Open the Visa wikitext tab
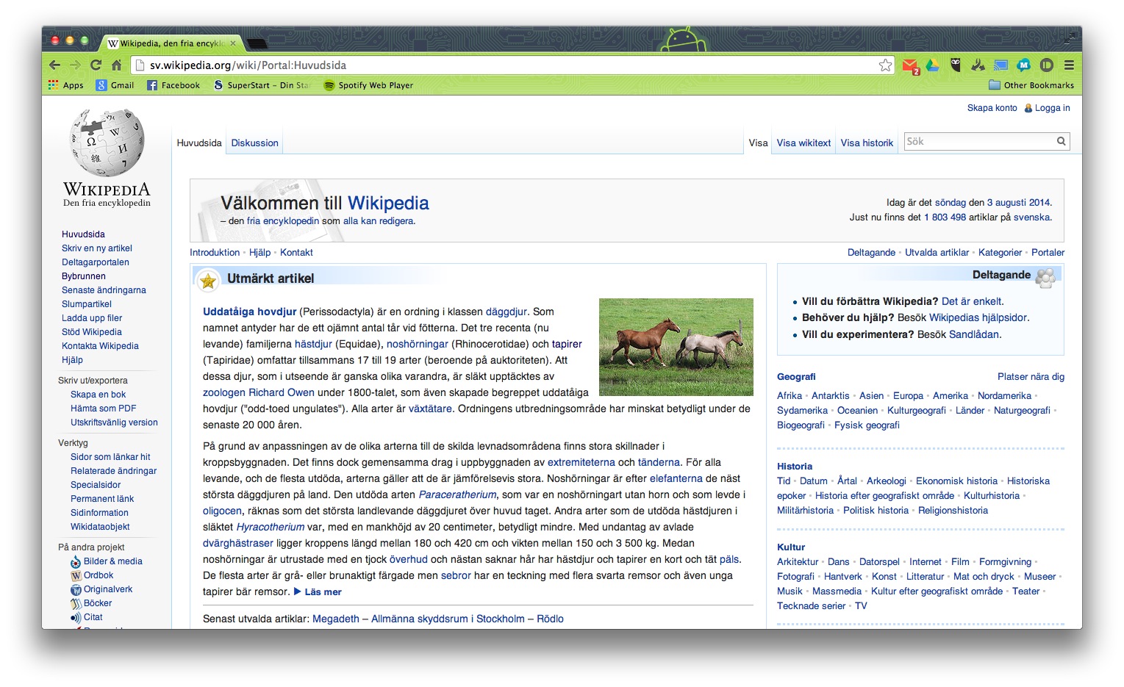The width and height of the screenshot is (1124, 687). point(803,143)
